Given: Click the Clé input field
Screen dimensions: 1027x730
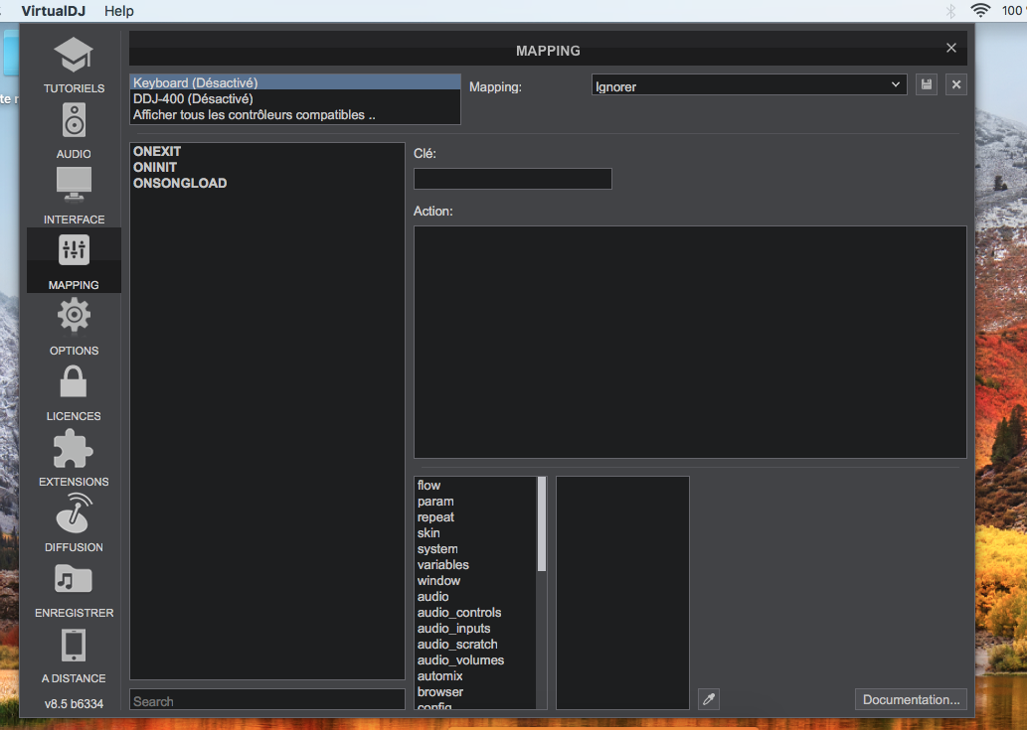Looking at the screenshot, I should (x=513, y=179).
